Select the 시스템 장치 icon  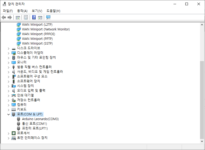tap(14, 86)
